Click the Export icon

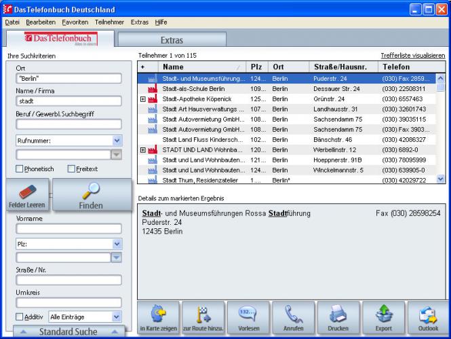click(384, 314)
